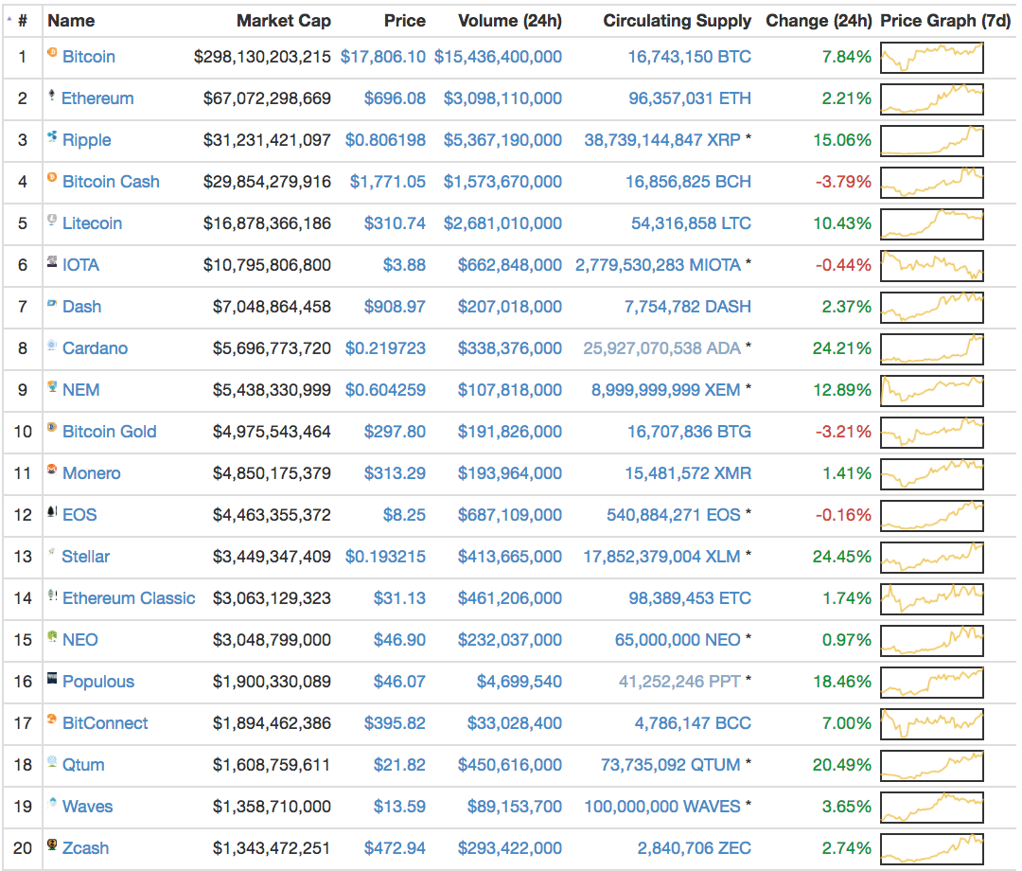Click Qtum's 7-day price graph
Viewport: 1022px width, 871px height.
click(931, 764)
